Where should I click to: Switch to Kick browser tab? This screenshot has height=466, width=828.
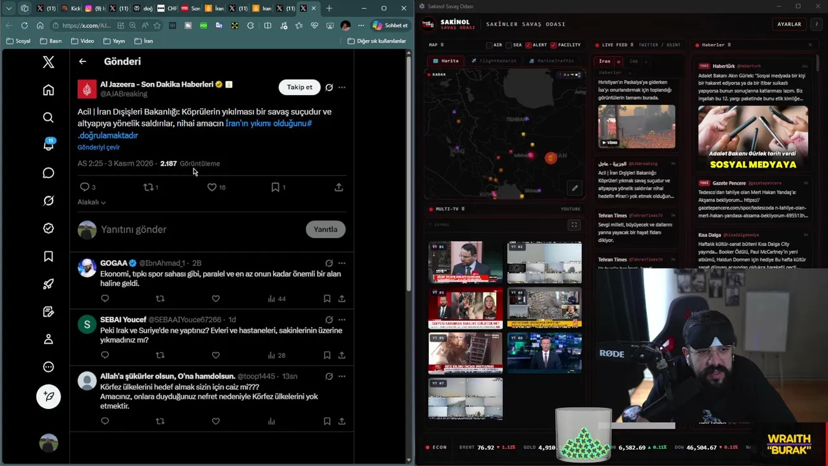pyautogui.click(x=72, y=8)
